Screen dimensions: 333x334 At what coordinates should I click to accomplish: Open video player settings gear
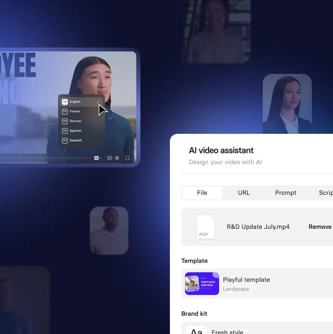click(117, 158)
